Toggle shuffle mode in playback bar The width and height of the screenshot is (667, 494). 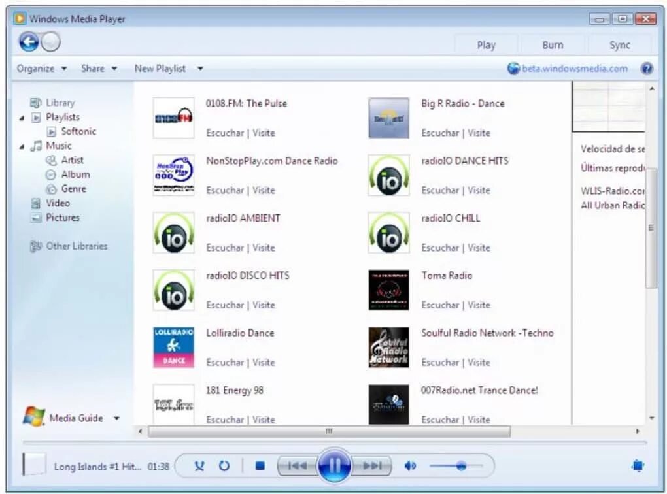pos(199,466)
